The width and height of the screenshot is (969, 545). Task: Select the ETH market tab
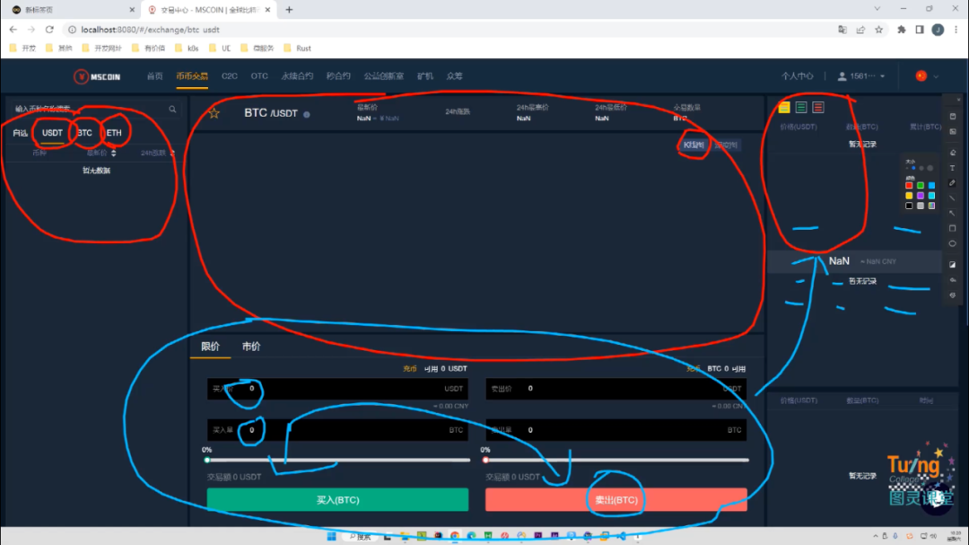coord(114,133)
